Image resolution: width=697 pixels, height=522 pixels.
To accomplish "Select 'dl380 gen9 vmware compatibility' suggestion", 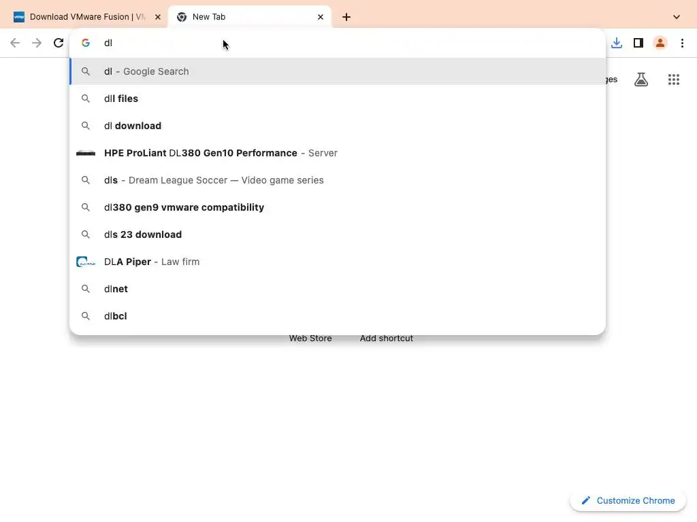I will [338, 207].
